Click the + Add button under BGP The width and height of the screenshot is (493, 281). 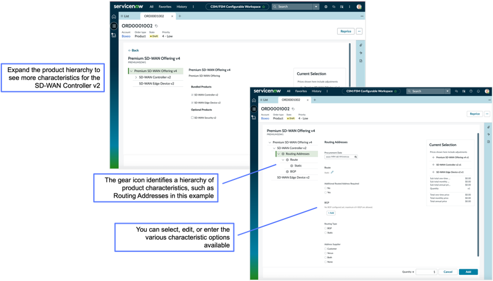[331, 213]
